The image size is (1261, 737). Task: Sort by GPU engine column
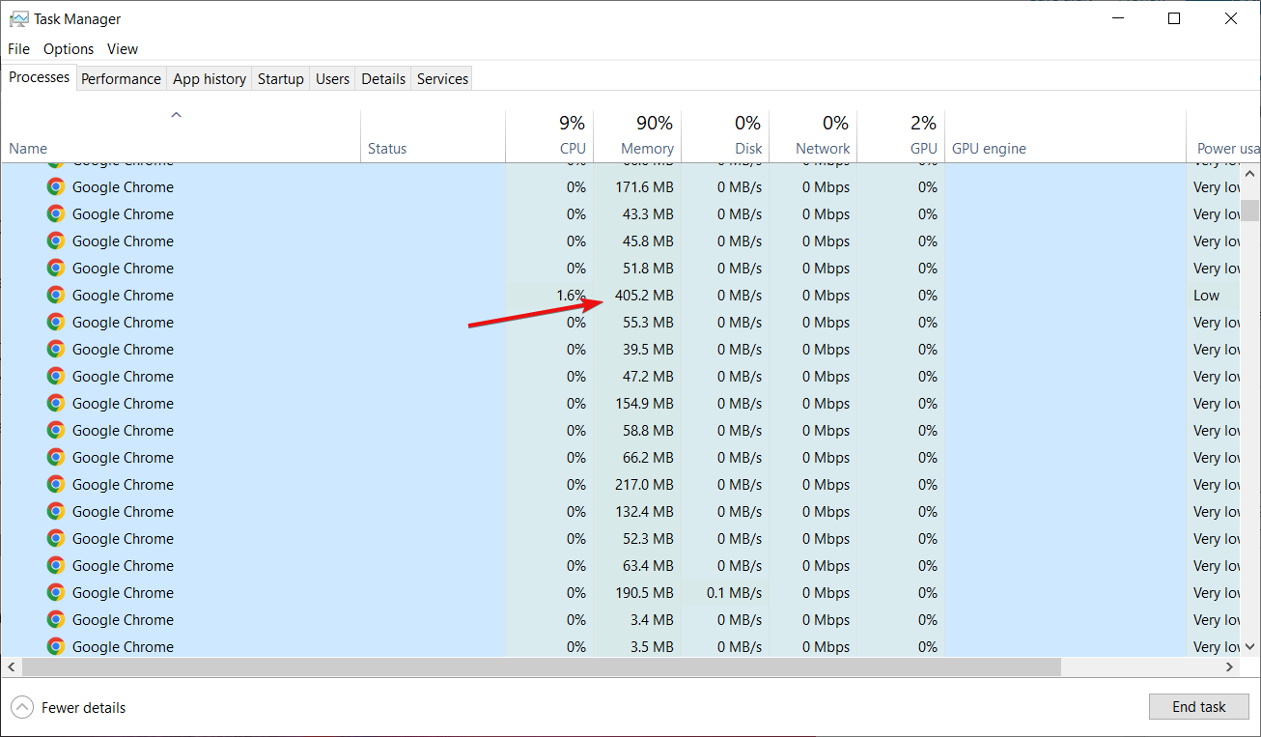(x=1065, y=136)
